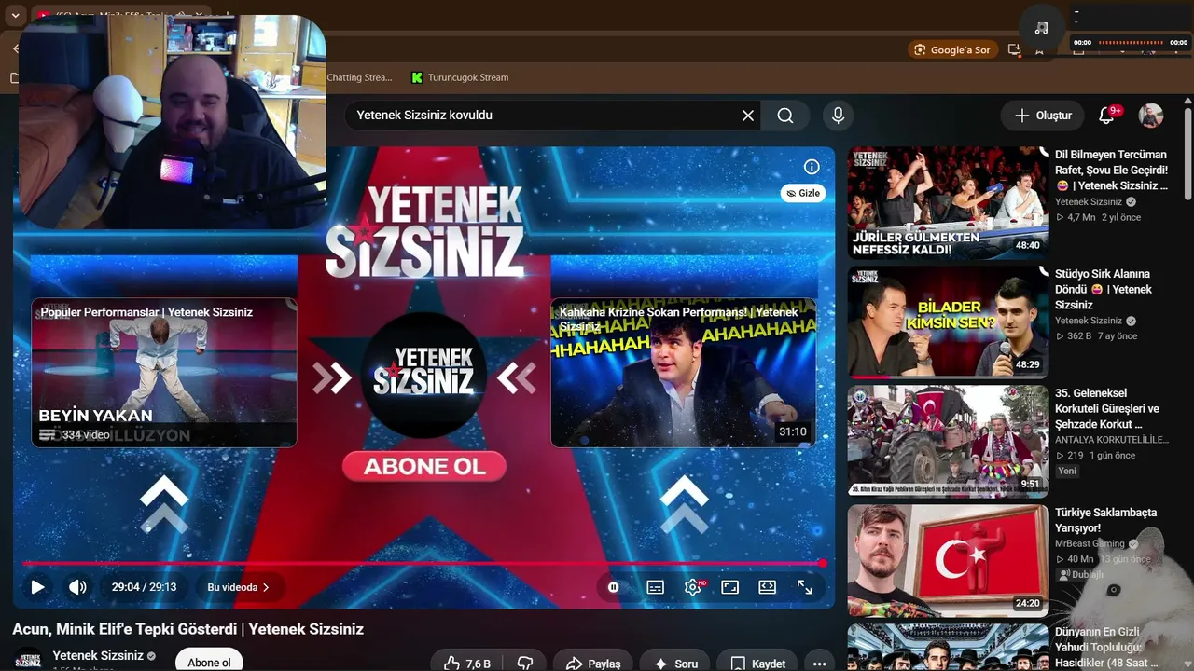Like the video (7,6 B)

pos(466,664)
